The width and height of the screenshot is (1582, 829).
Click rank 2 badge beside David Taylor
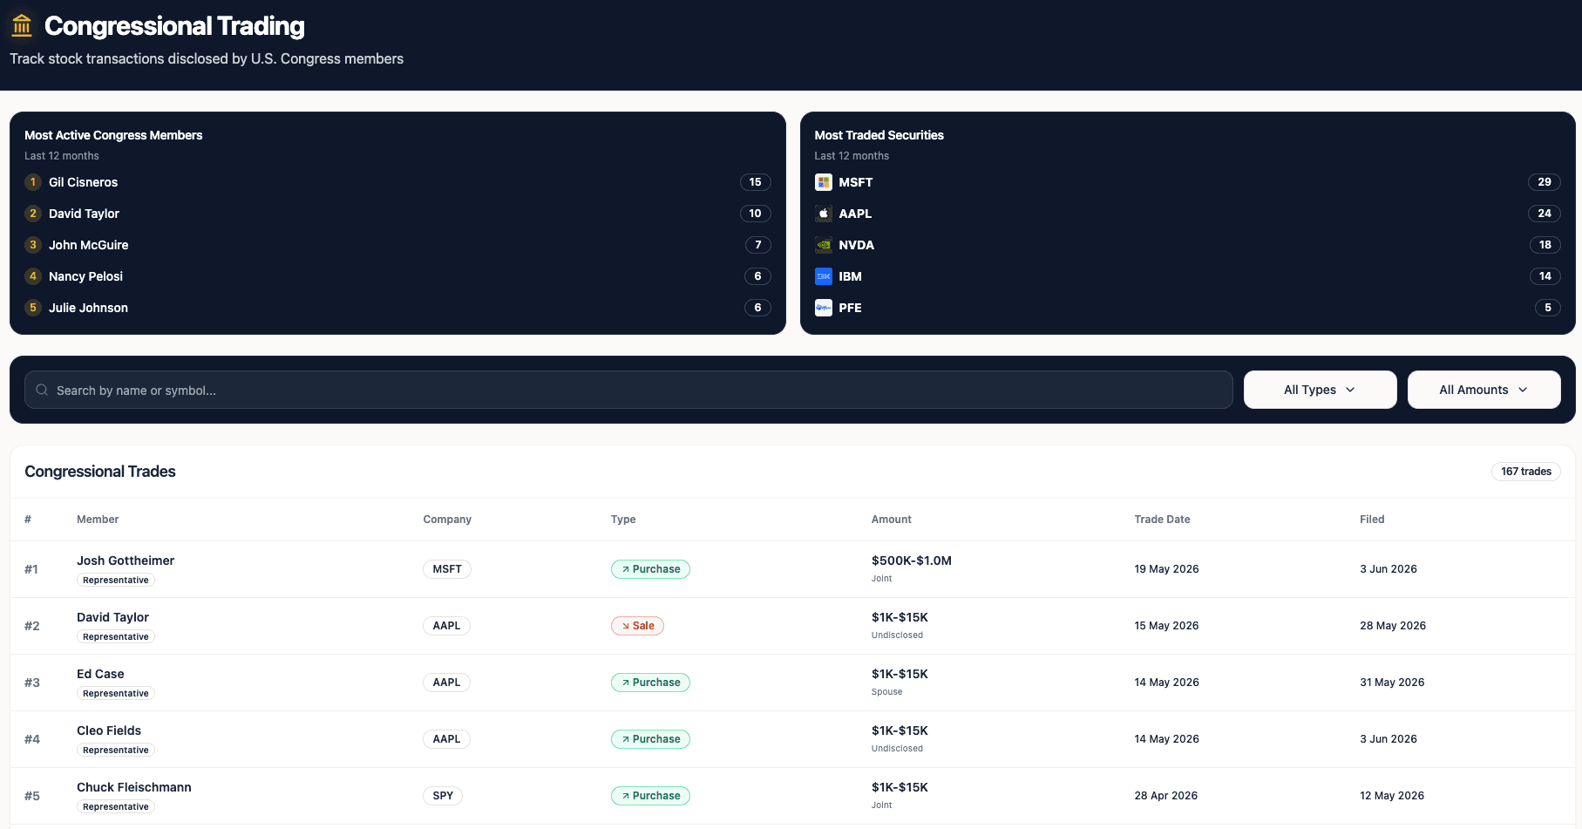[33, 214]
